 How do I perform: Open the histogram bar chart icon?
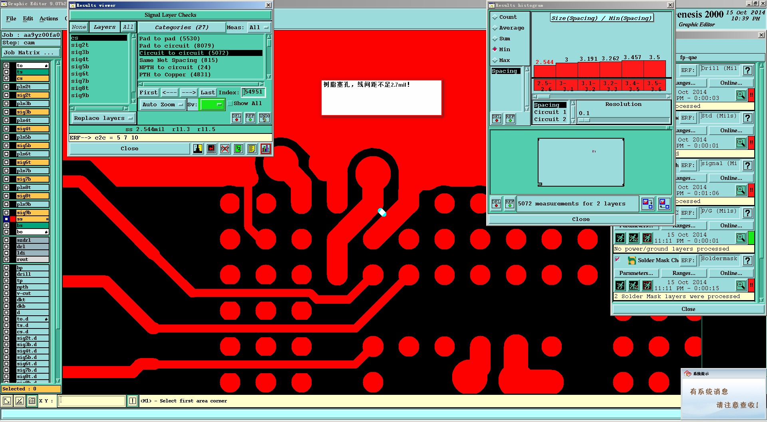266,149
